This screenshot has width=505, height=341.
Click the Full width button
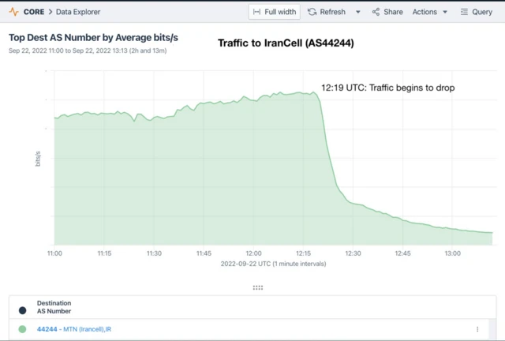[x=274, y=12]
